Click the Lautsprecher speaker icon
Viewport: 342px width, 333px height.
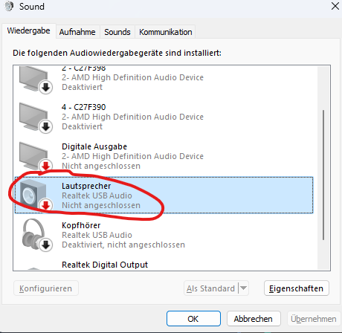coord(36,195)
